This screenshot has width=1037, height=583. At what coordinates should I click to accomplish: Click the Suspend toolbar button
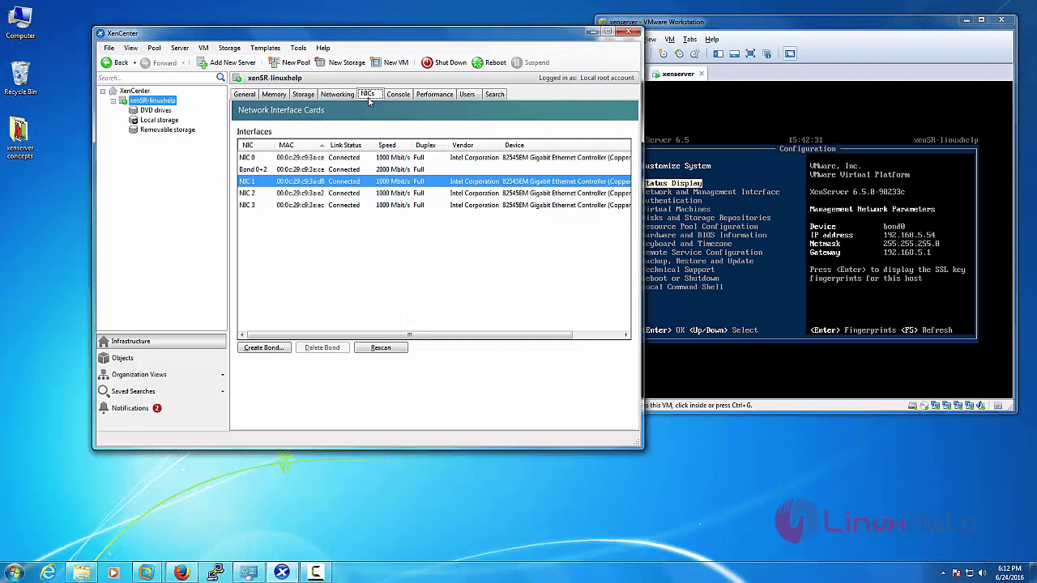tap(531, 62)
